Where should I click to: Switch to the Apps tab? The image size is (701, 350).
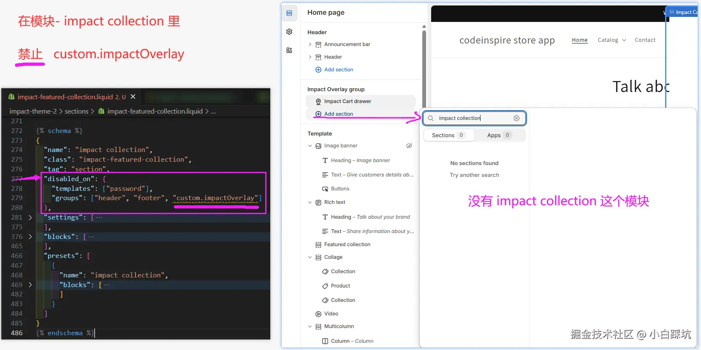(500, 135)
